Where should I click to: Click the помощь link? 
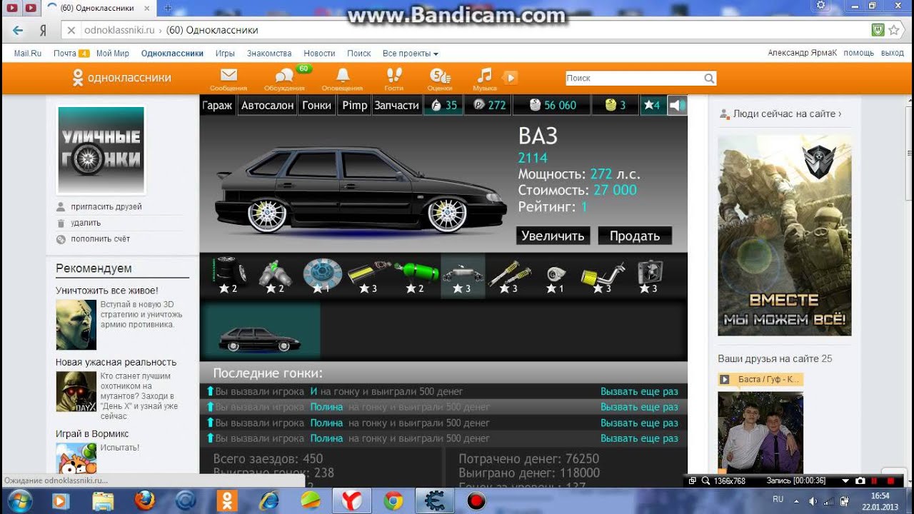click(x=858, y=54)
